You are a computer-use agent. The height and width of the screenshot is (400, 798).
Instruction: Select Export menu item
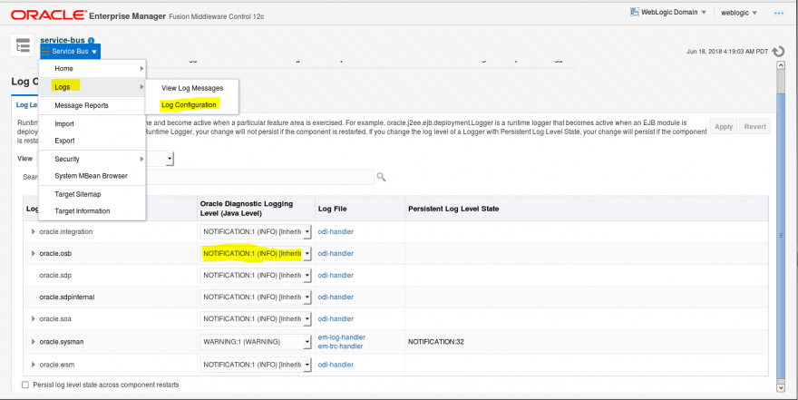(92, 141)
